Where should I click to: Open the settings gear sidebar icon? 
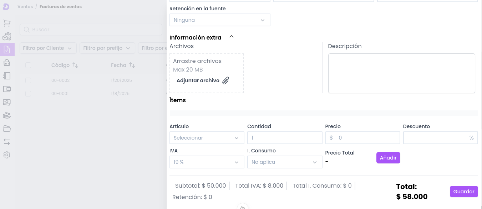click(7, 155)
